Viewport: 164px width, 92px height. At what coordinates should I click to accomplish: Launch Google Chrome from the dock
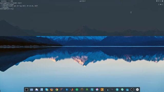(57, 89)
